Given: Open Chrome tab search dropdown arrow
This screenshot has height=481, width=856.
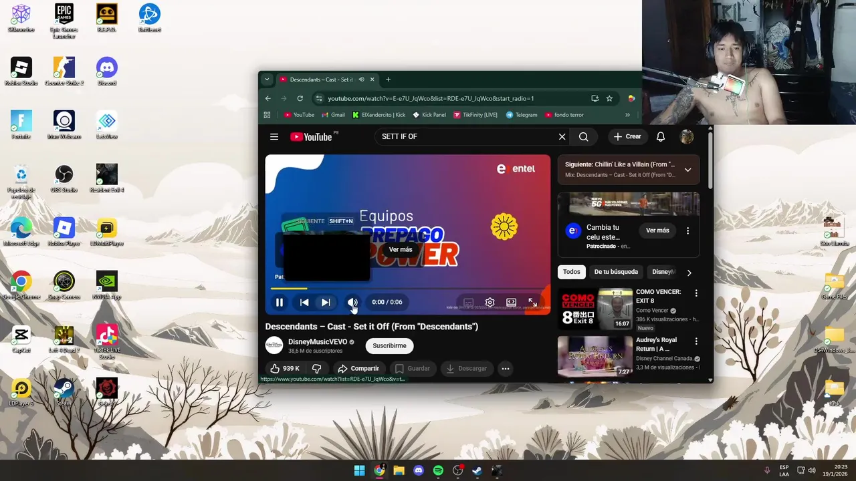Looking at the screenshot, I should [267, 79].
